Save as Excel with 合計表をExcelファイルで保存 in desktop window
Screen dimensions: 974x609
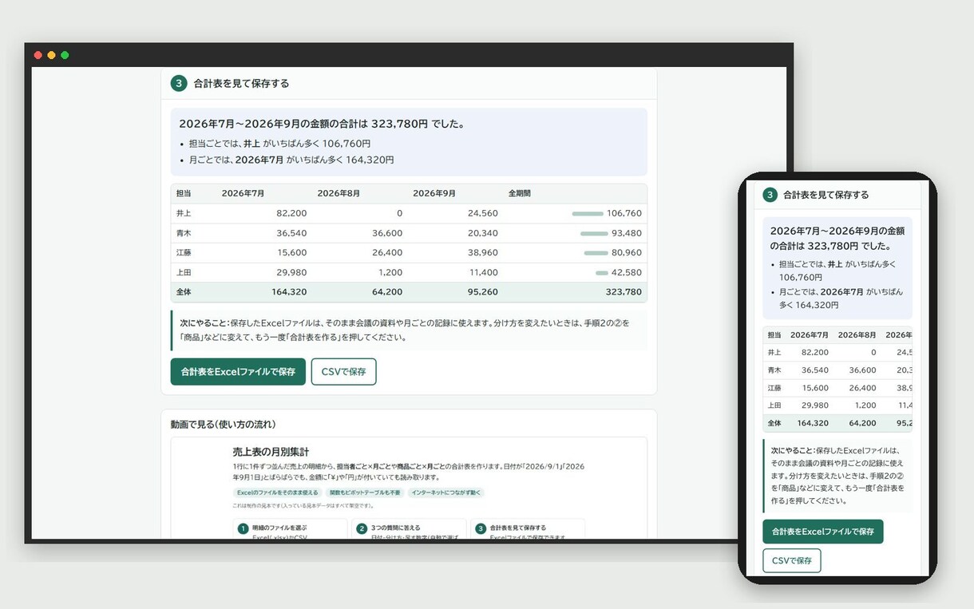(238, 372)
